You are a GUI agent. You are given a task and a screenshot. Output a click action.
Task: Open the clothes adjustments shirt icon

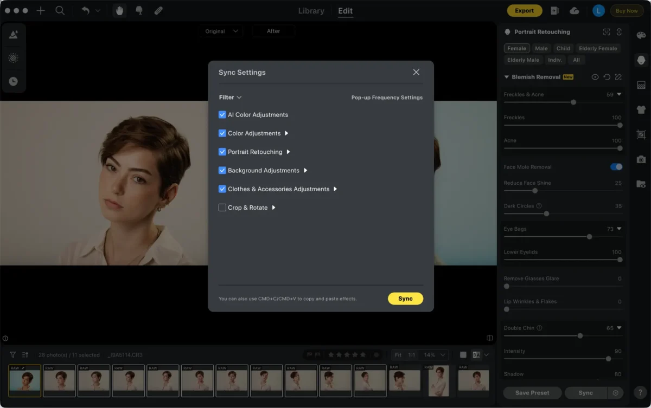(x=641, y=109)
